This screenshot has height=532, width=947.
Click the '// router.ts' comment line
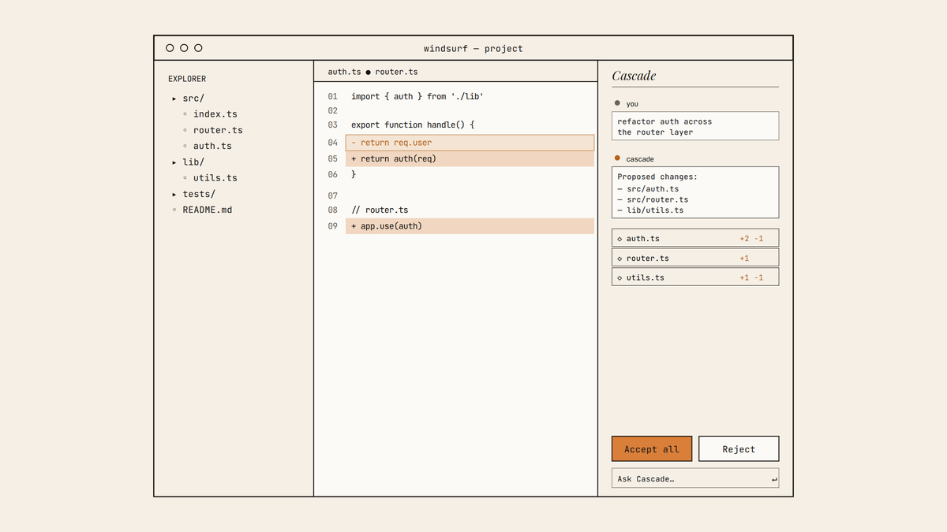(380, 210)
